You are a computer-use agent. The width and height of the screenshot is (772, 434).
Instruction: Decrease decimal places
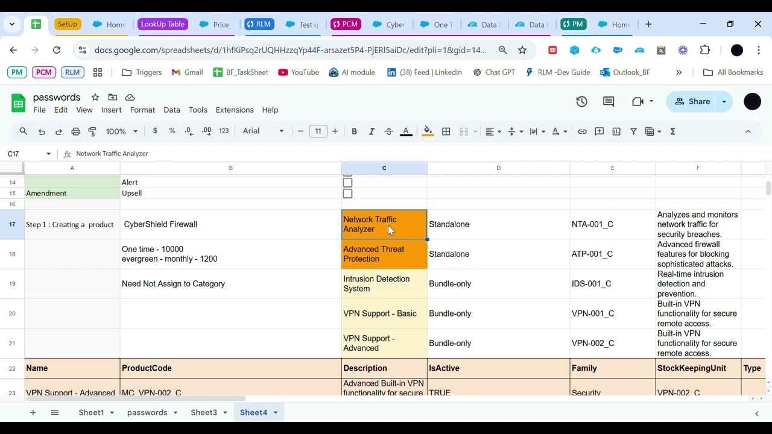point(189,131)
